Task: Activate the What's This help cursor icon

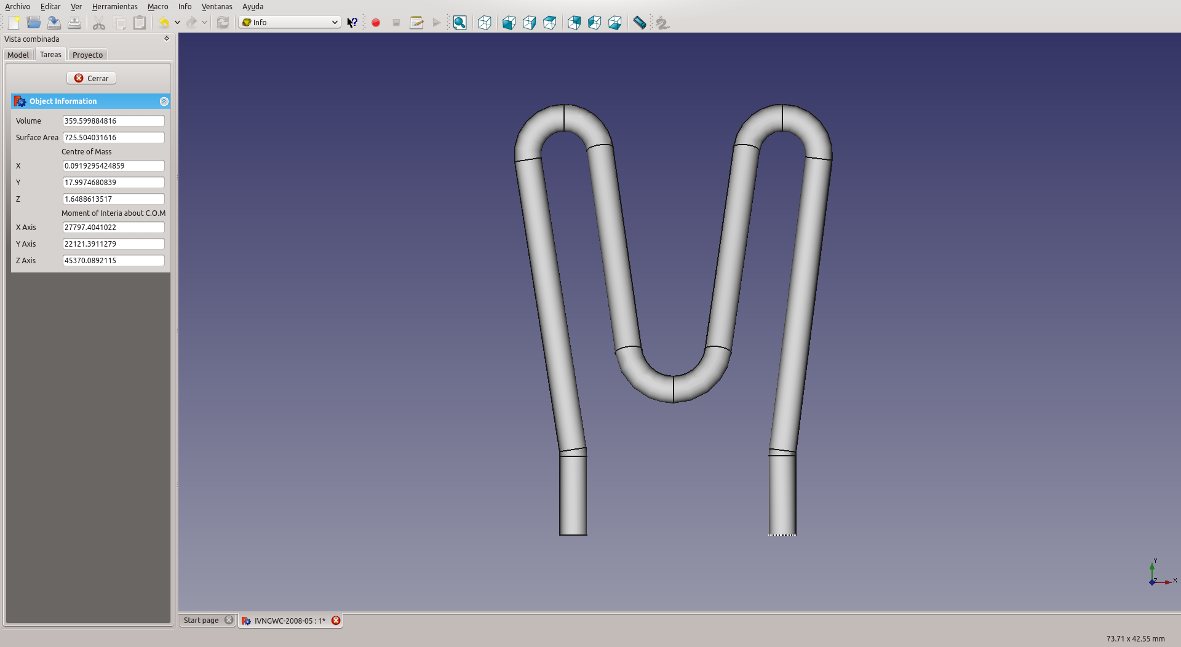Action: [352, 23]
